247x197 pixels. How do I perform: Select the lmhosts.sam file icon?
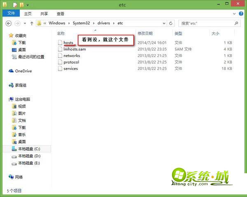coord(60,49)
